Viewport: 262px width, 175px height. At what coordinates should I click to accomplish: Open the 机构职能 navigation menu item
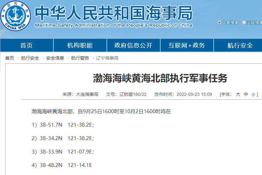tap(80, 46)
